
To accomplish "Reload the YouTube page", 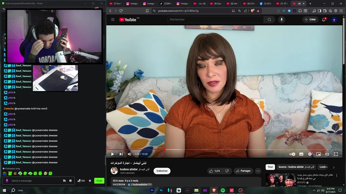I will pos(121,11).
